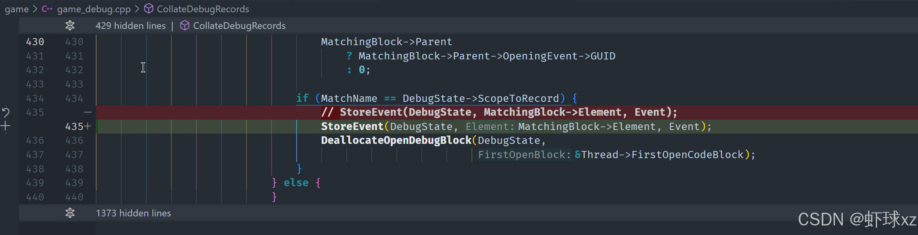Click the C++ file icon in breadcrumb

click(x=47, y=9)
